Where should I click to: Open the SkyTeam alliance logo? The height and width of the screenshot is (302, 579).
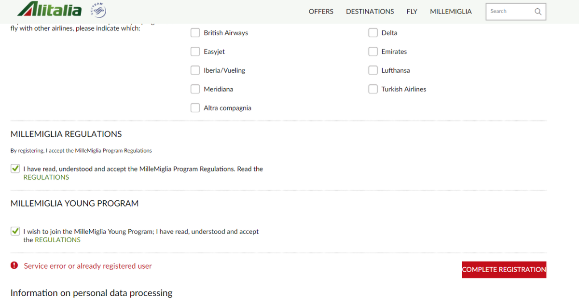tap(98, 11)
